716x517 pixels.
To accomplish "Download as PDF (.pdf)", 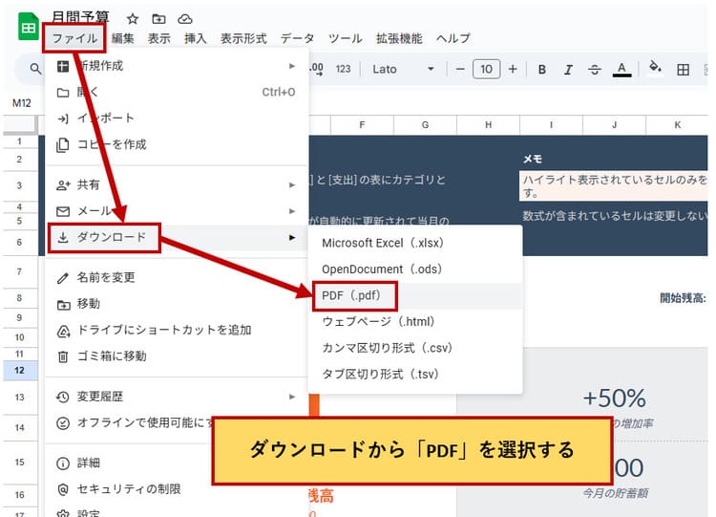I will click(415, 295).
